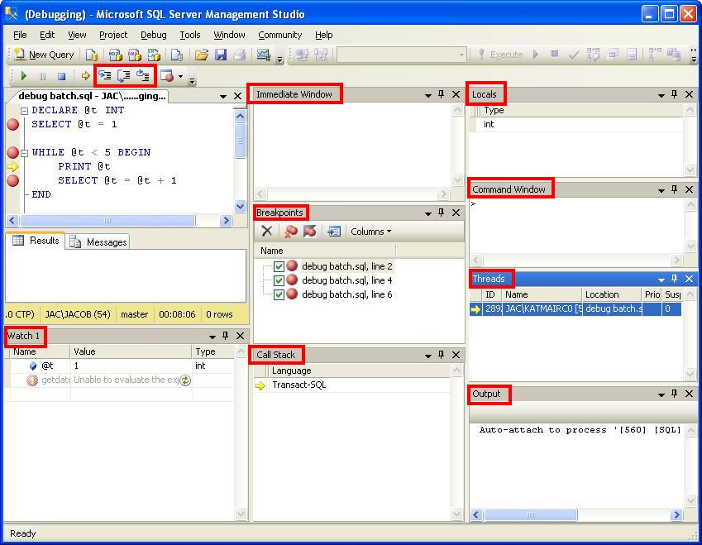Image resolution: width=702 pixels, height=545 pixels.
Task: Click Delete All Breakpoints icon
Action: (290, 231)
